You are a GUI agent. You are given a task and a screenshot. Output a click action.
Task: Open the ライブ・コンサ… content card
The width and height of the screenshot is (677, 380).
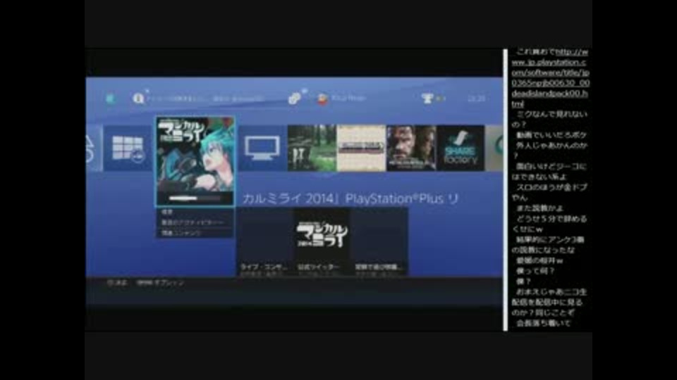point(264,241)
